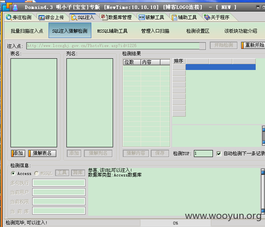Click the clipboard icon on 辅助工具
The width and height of the screenshot is (265, 227).
tap(174, 17)
